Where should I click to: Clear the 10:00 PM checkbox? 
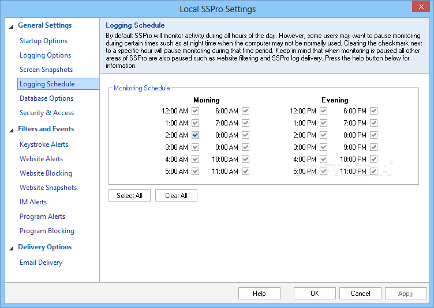pyautogui.click(x=373, y=159)
